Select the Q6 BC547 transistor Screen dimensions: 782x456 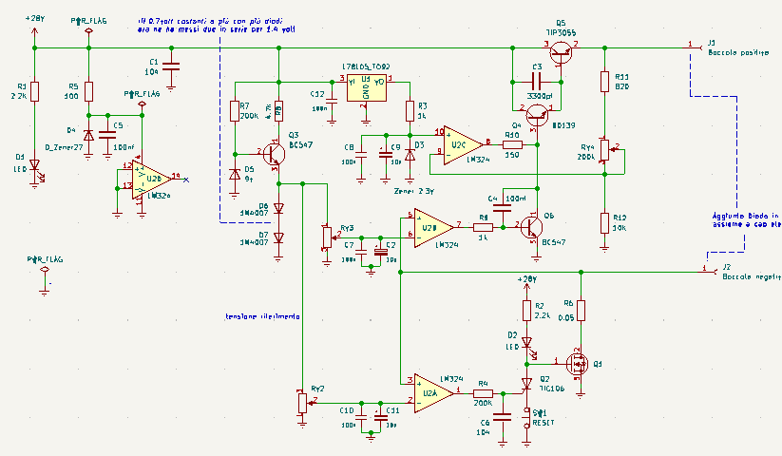pos(532,226)
